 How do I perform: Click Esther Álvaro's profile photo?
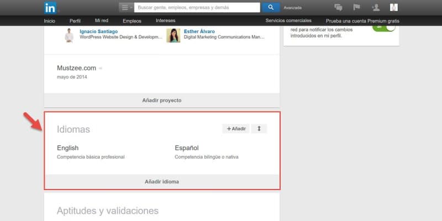(173, 35)
